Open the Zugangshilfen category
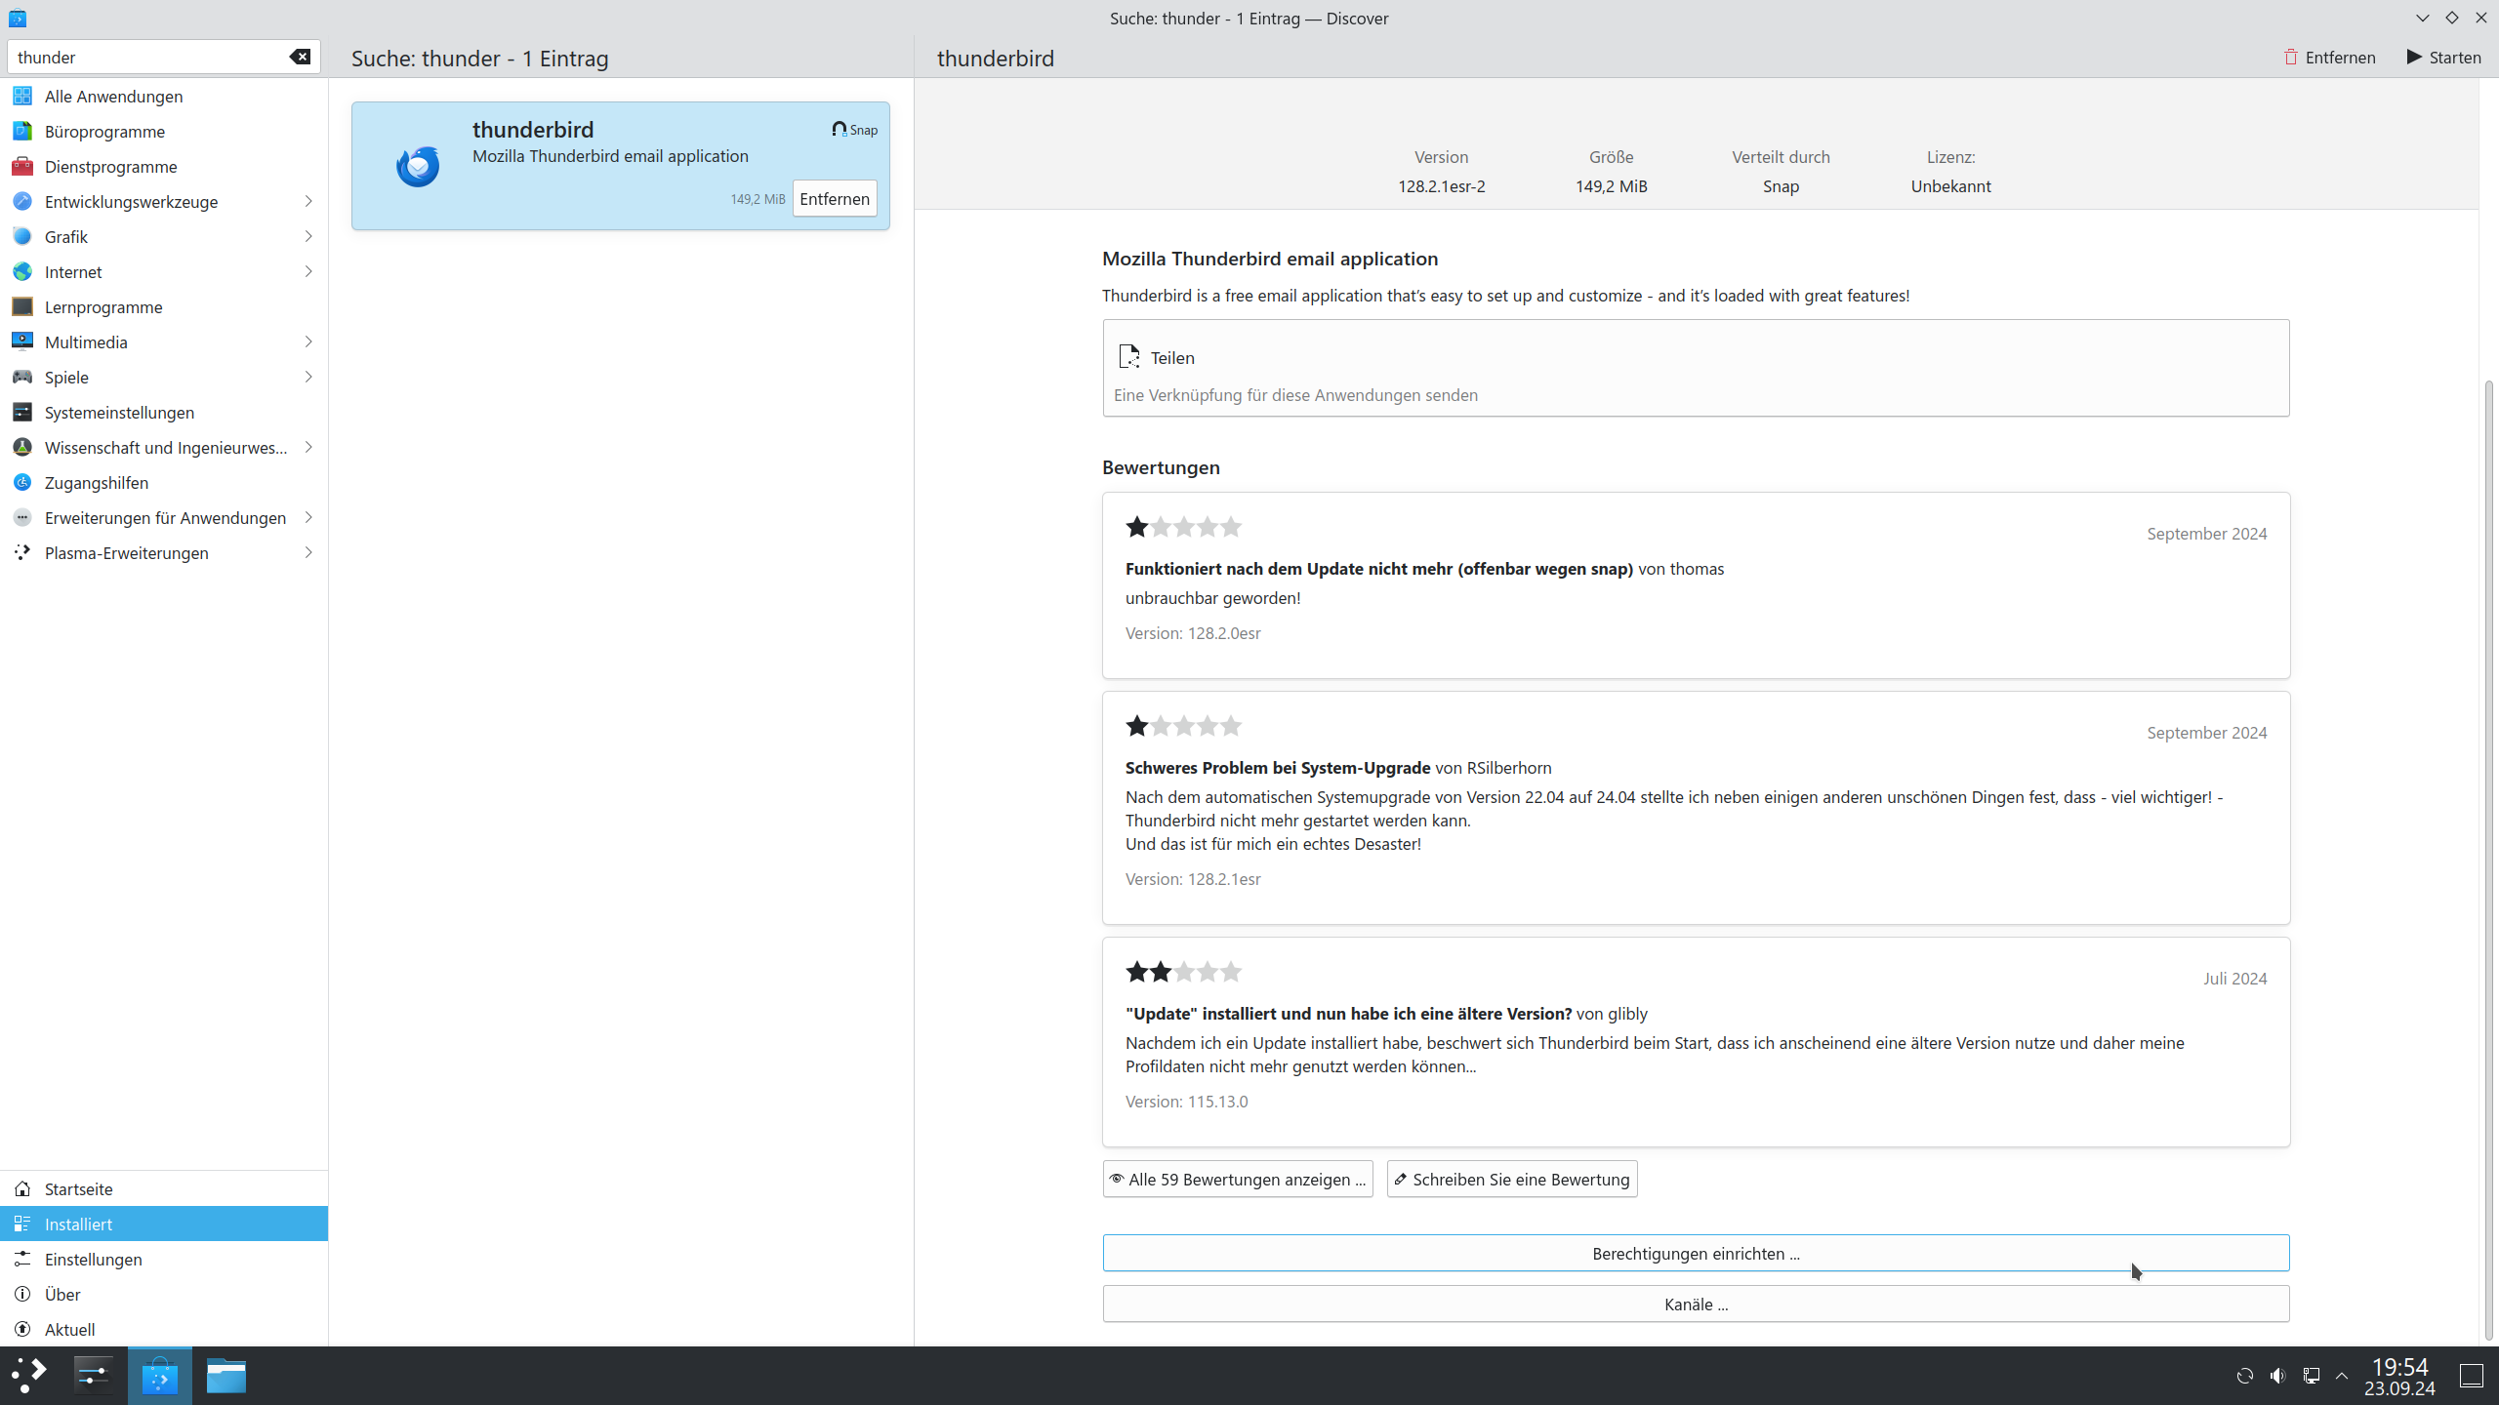 (x=97, y=483)
